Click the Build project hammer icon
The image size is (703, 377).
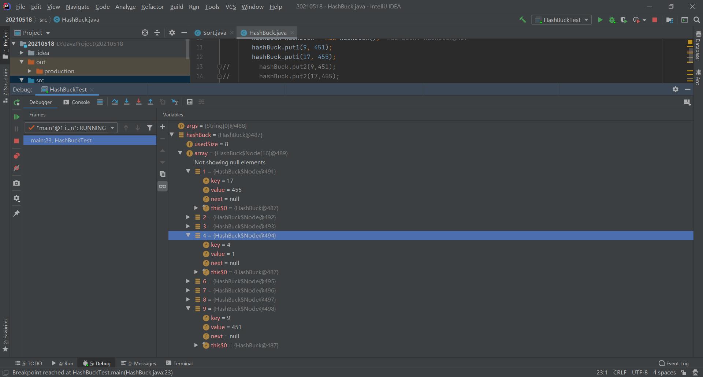(x=522, y=20)
